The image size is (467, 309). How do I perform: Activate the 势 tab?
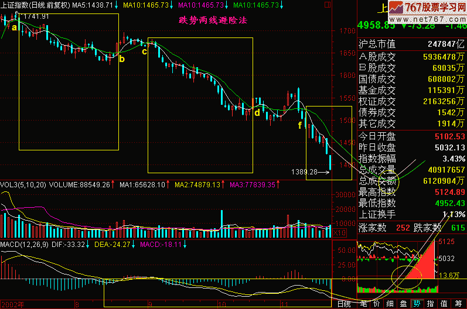click(417, 304)
